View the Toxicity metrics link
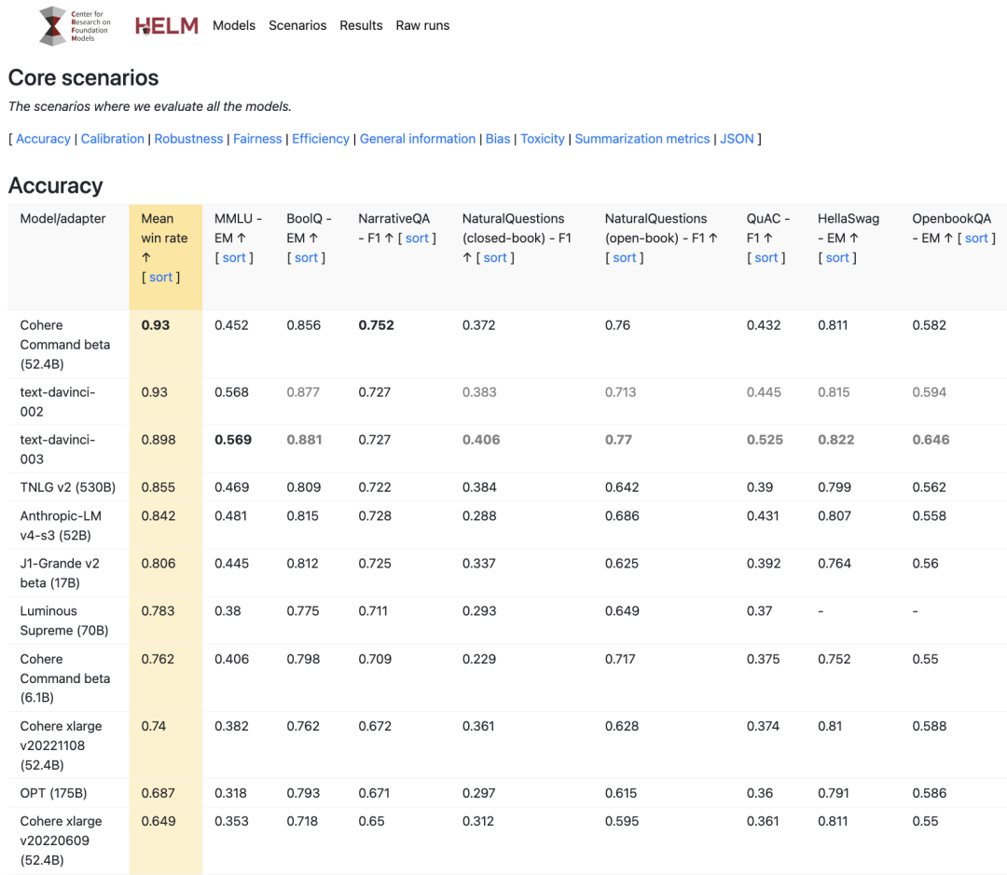 click(543, 139)
